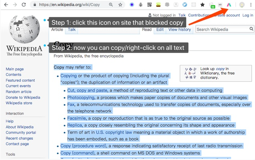Click the 'From Wikipedia, the free encyclopedia' text

[x=88, y=56]
